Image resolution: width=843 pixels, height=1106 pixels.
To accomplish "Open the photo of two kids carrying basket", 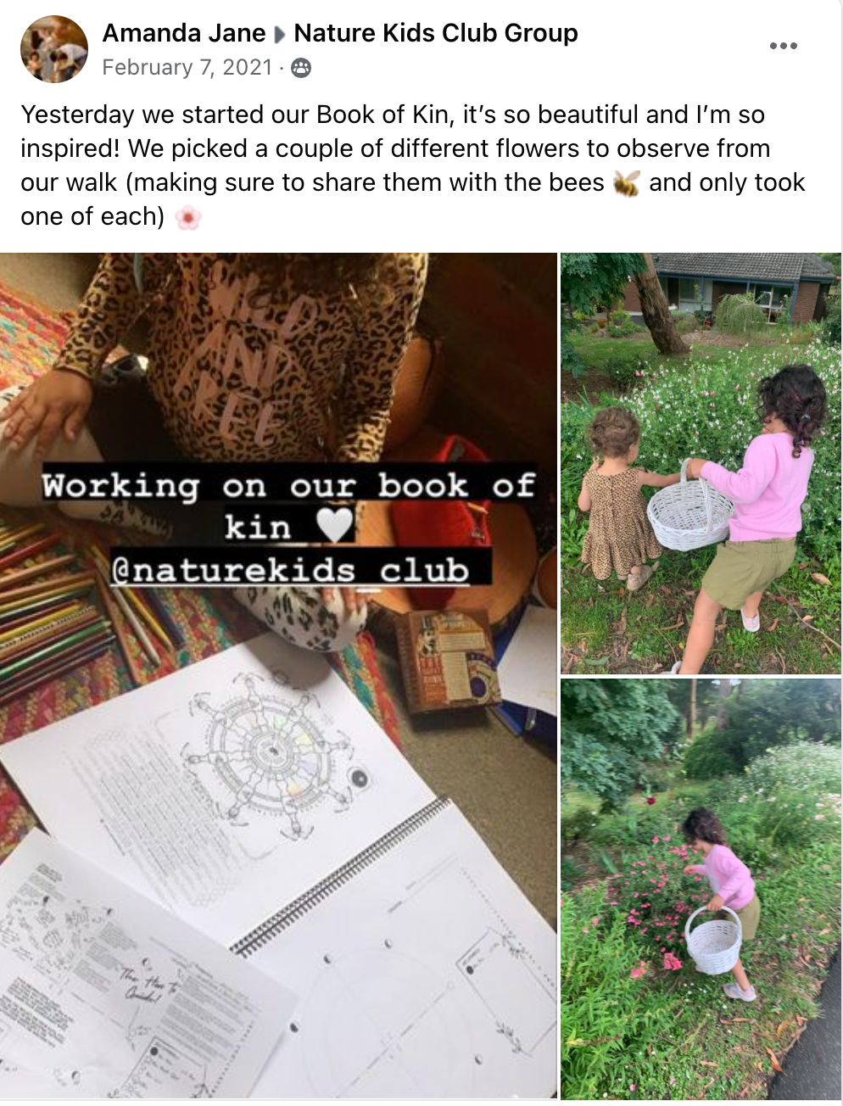I will point(701,463).
